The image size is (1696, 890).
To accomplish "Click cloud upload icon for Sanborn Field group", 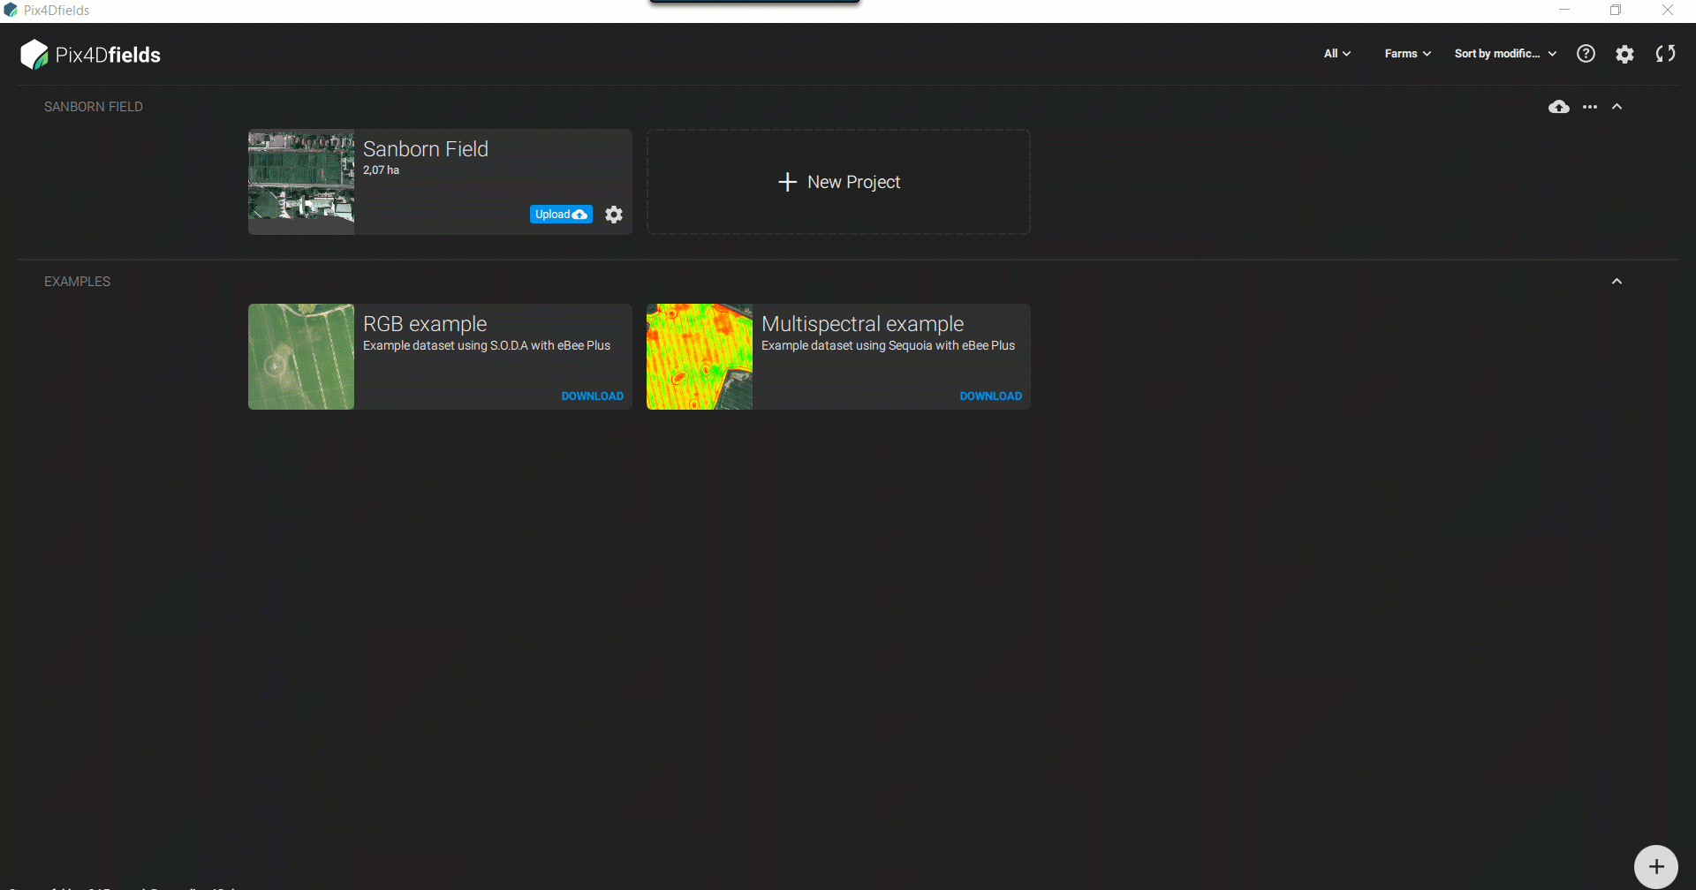I will [x=1558, y=107].
